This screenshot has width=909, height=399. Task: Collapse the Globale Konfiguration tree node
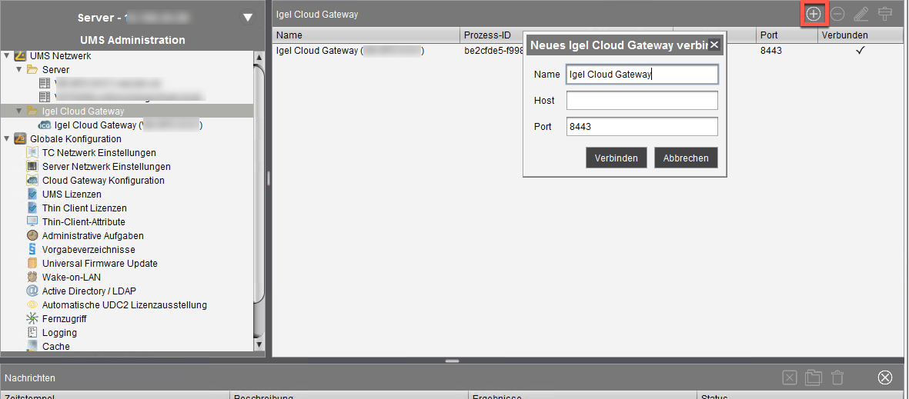coord(6,139)
